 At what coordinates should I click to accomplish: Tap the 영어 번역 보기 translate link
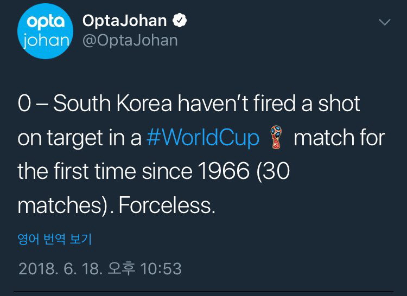coord(55,239)
